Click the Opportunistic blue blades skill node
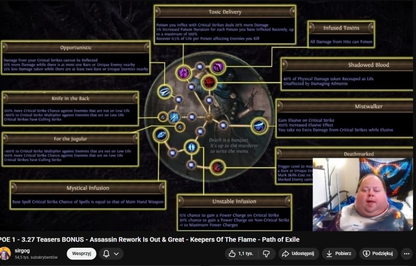 (165, 92)
